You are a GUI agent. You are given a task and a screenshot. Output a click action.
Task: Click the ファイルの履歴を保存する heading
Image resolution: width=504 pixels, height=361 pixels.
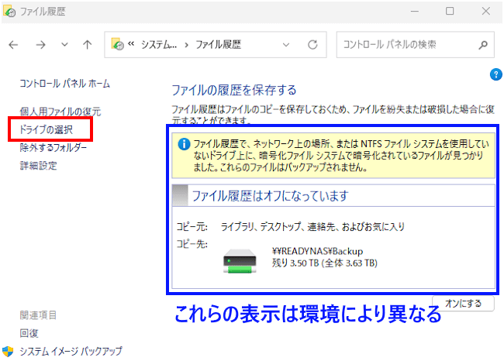click(x=234, y=90)
